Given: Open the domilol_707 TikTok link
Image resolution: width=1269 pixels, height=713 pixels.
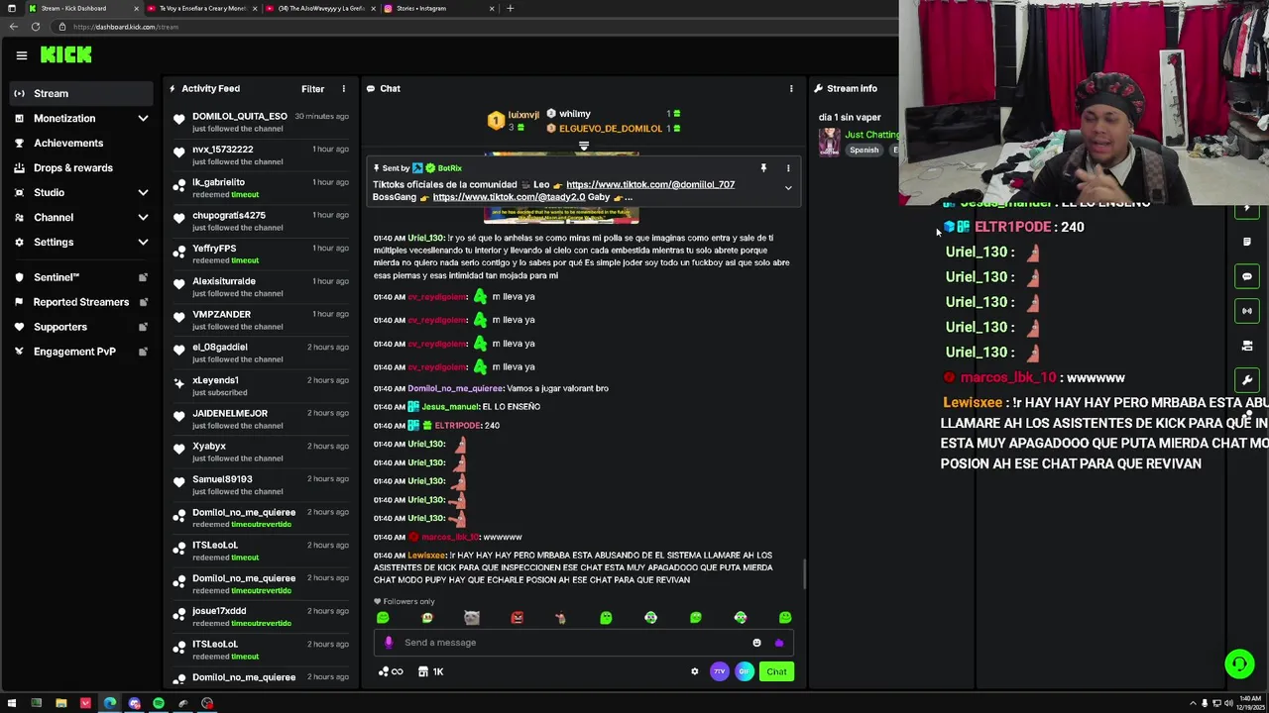Looking at the screenshot, I should 650,184.
